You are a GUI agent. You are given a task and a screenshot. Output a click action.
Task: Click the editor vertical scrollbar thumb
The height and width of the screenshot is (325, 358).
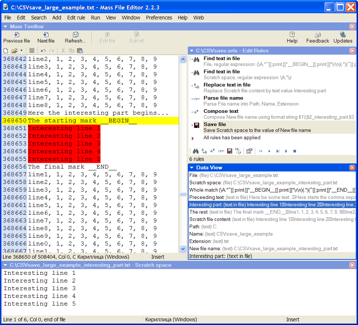coord(183,194)
